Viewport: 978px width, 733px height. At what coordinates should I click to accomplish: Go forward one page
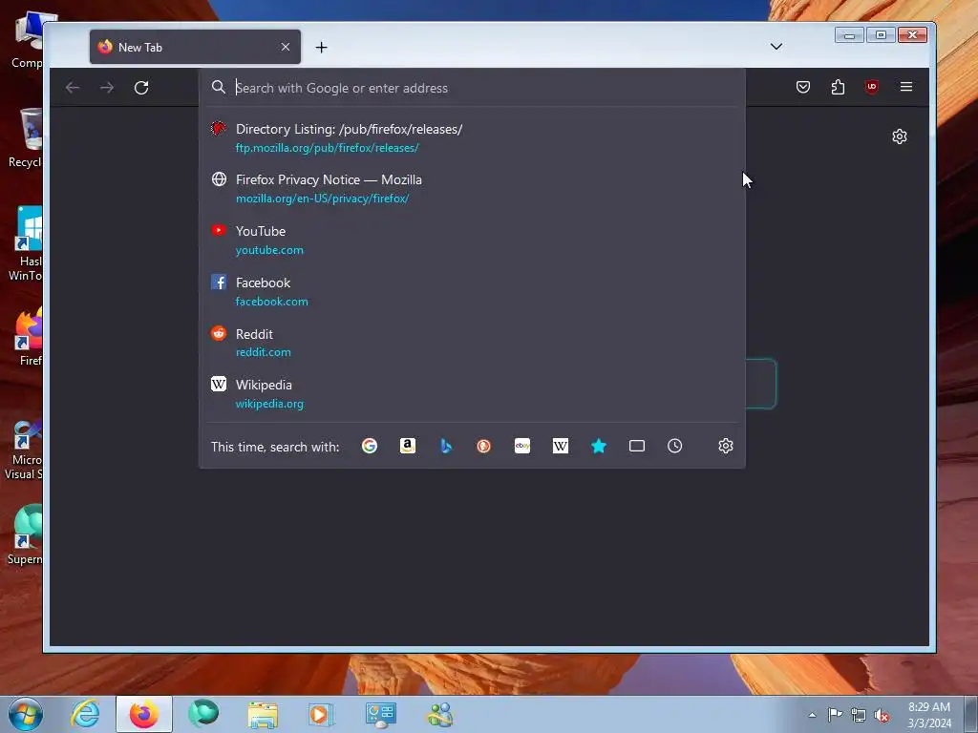click(x=107, y=87)
